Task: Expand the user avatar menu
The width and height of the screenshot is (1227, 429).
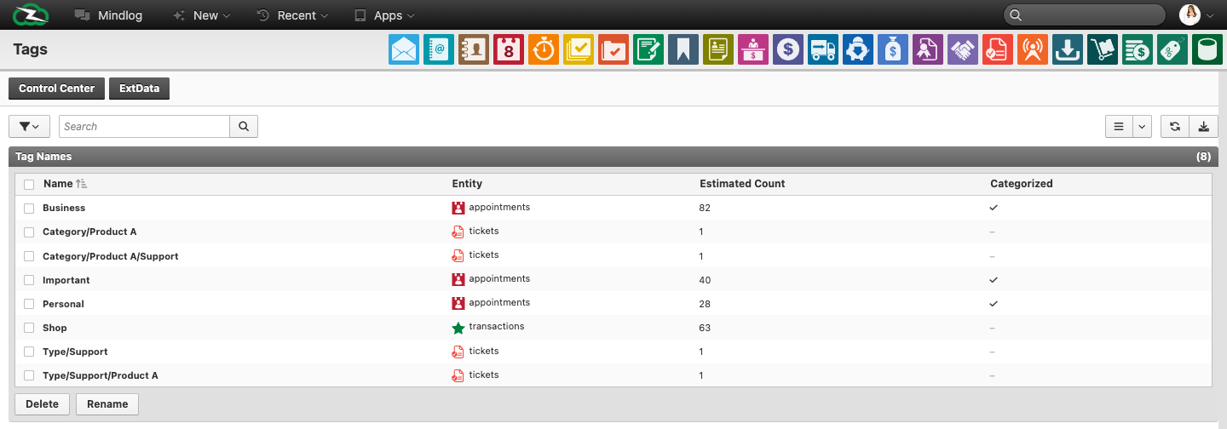Action: [1195, 14]
